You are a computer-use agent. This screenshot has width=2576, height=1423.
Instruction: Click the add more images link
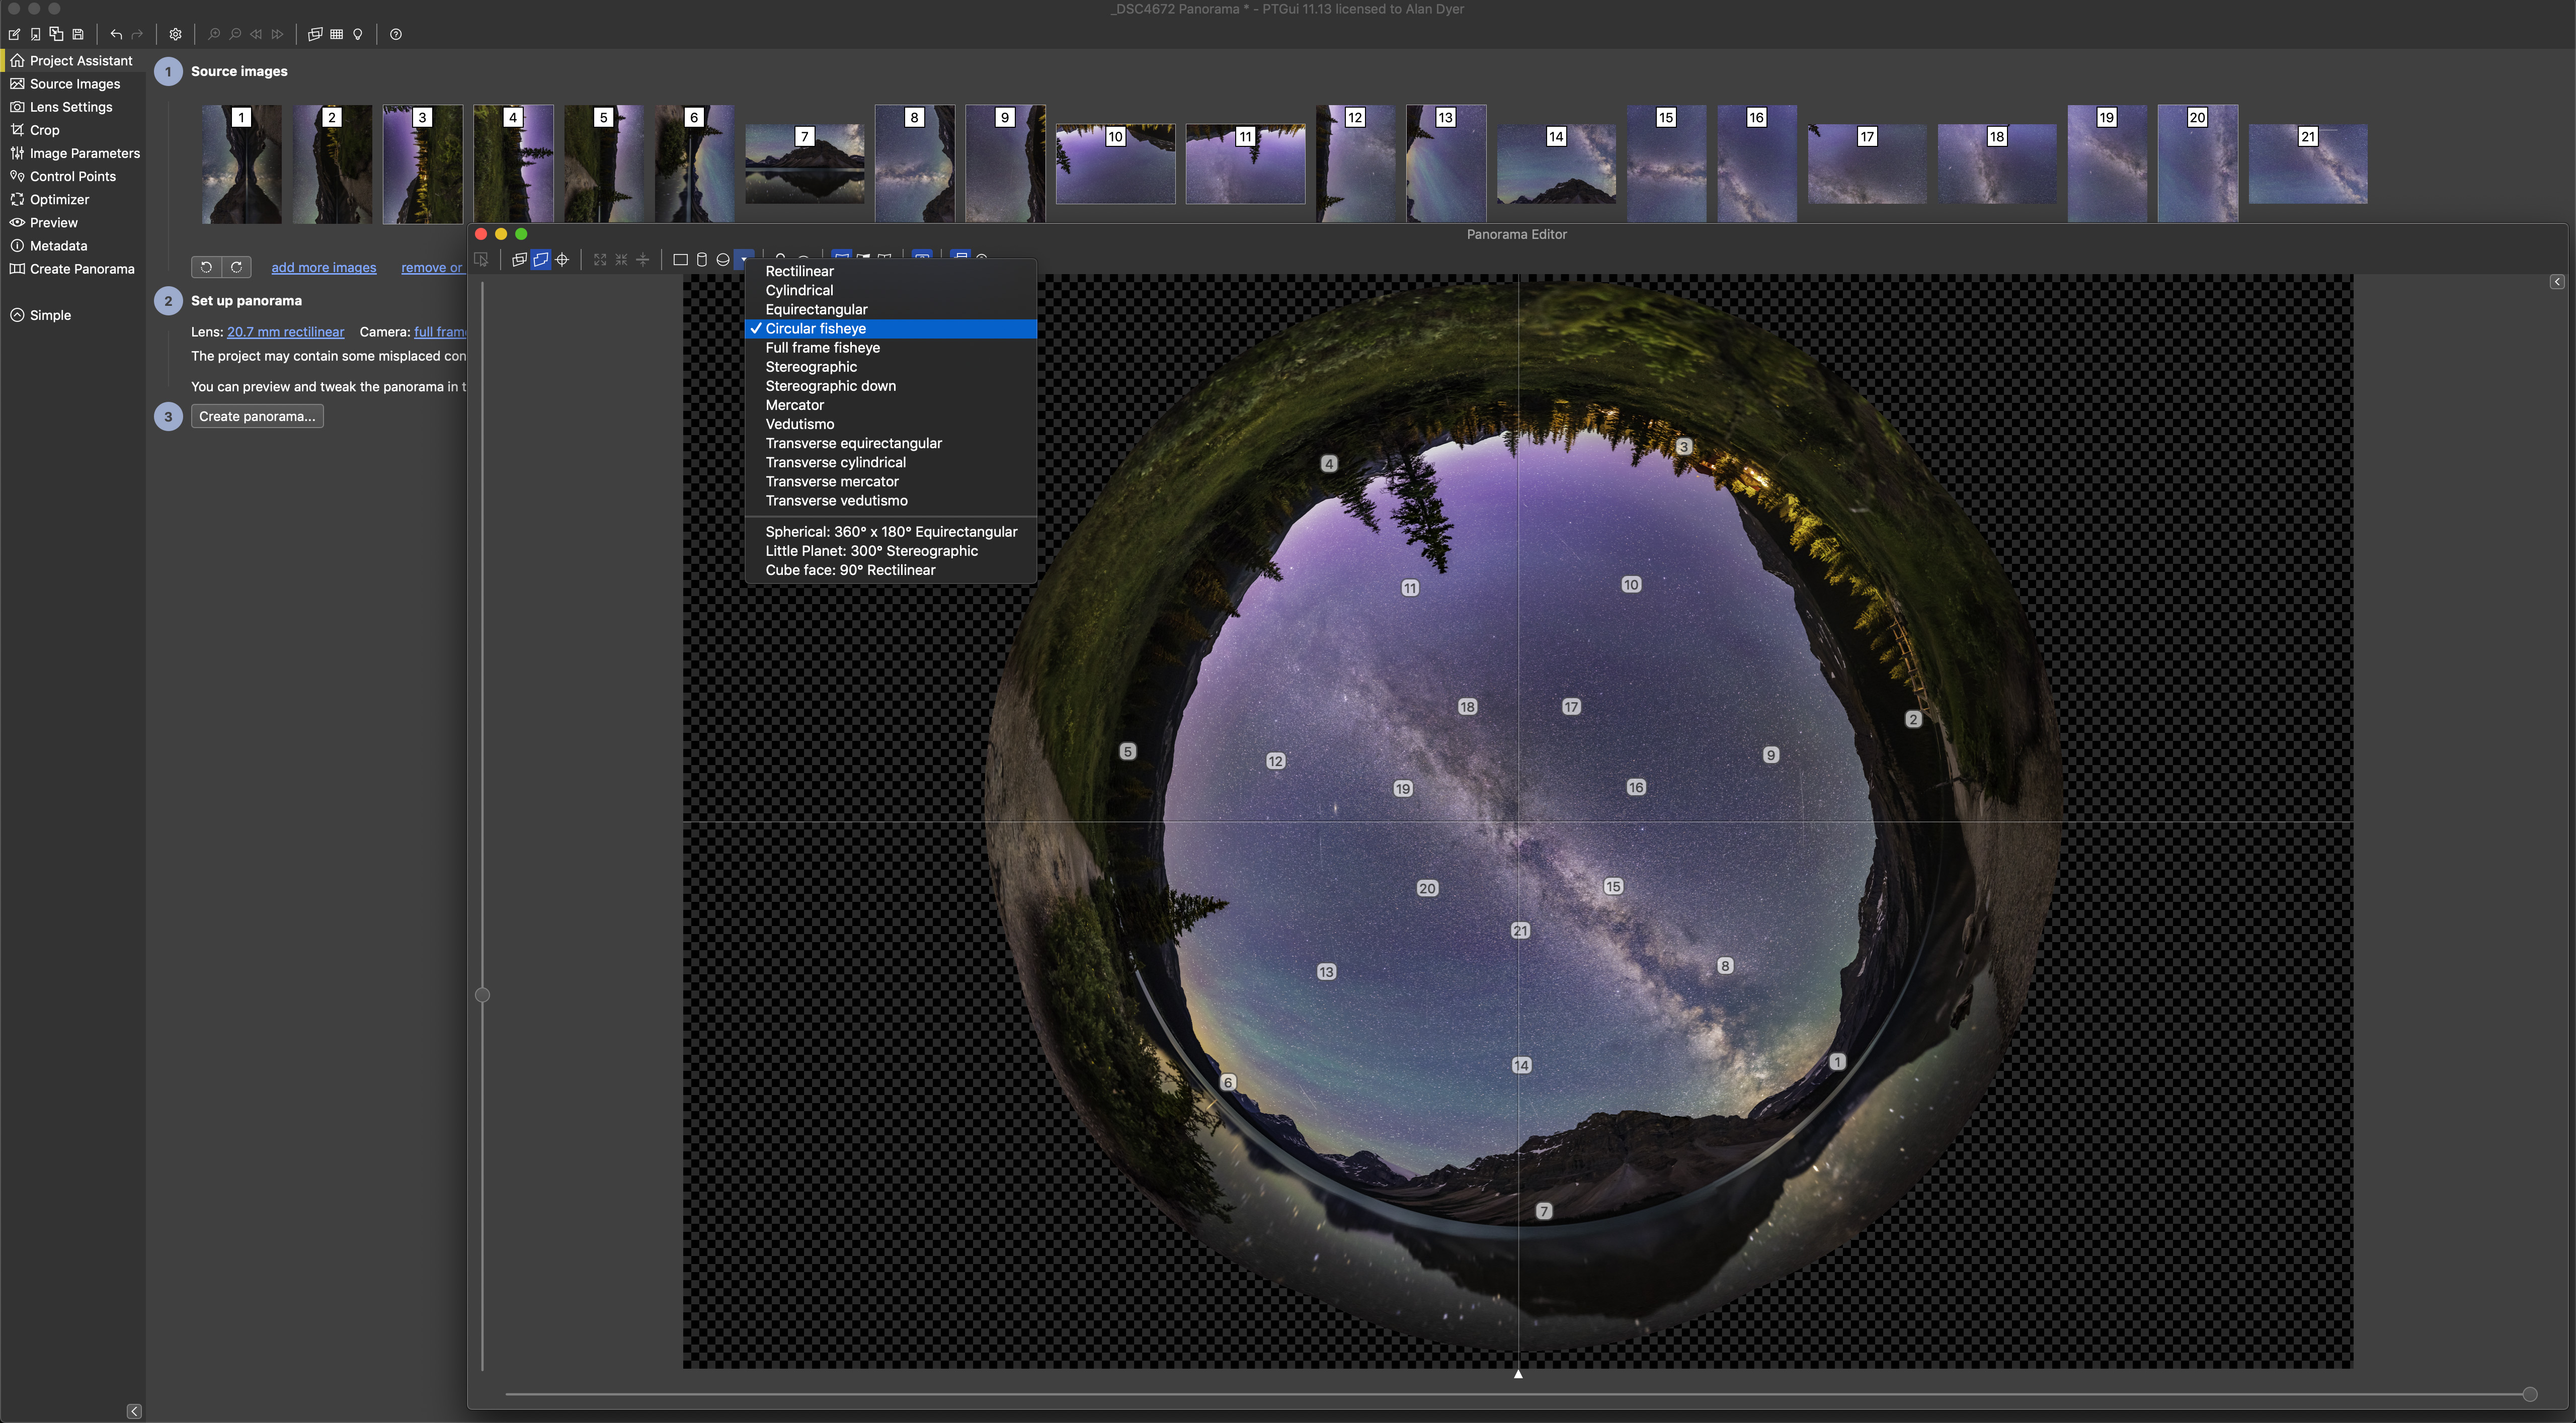click(x=324, y=267)
